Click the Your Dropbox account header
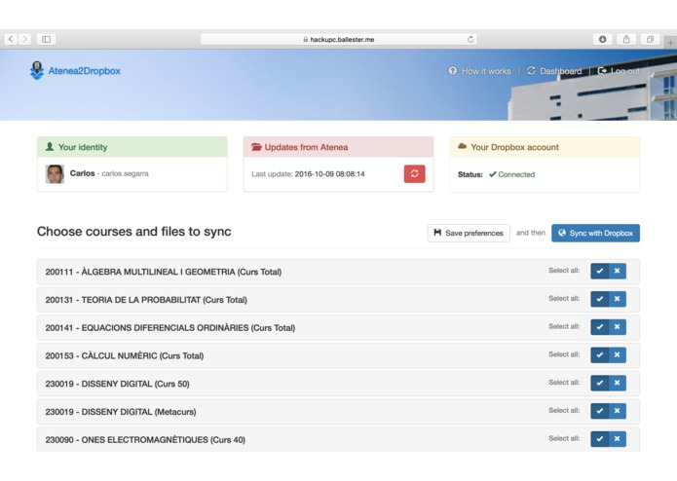 click(x=545, y=147)
